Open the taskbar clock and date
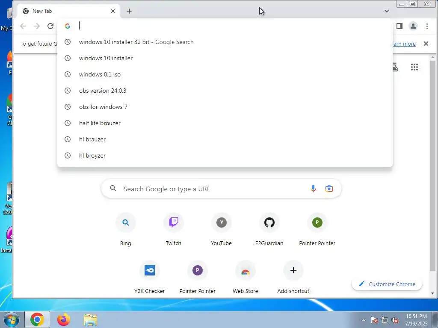The image size is (438, 328). pos(416,320)
